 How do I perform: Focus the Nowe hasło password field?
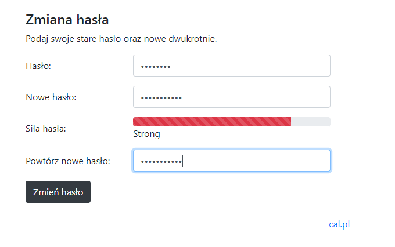coord(232,97)
